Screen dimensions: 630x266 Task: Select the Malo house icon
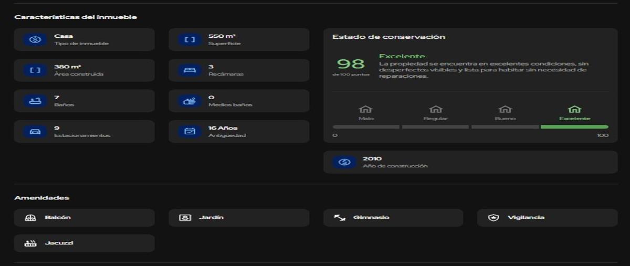(x=365, y=109)
